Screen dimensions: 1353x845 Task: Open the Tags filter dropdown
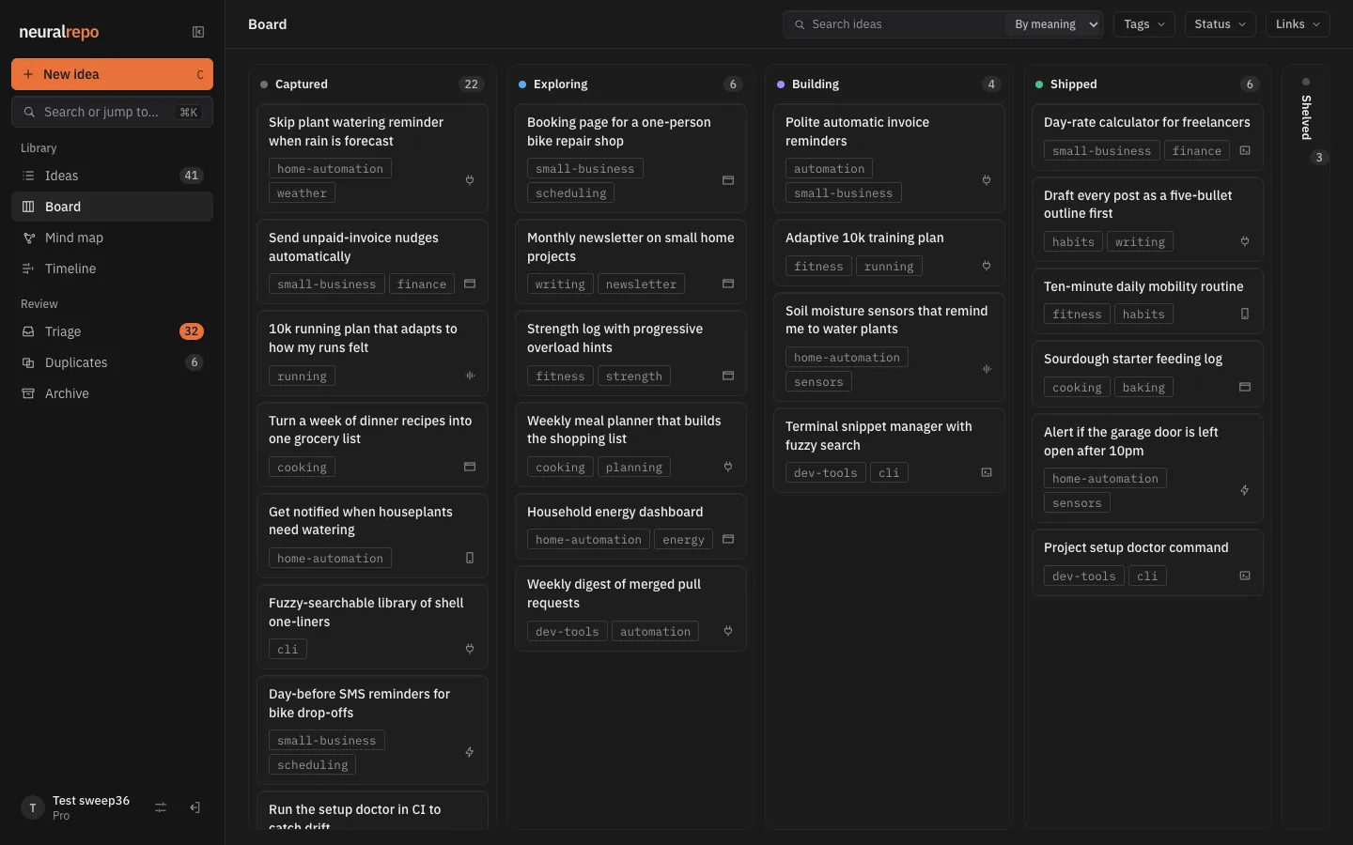[x=1144, y=24]
